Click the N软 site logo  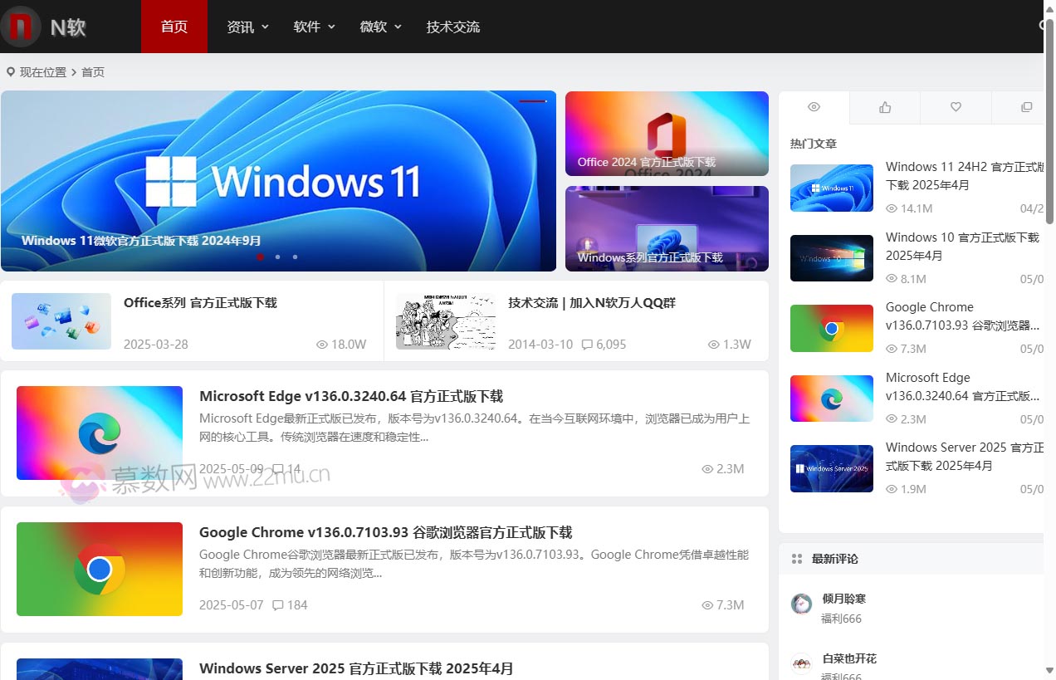[46, 27]
